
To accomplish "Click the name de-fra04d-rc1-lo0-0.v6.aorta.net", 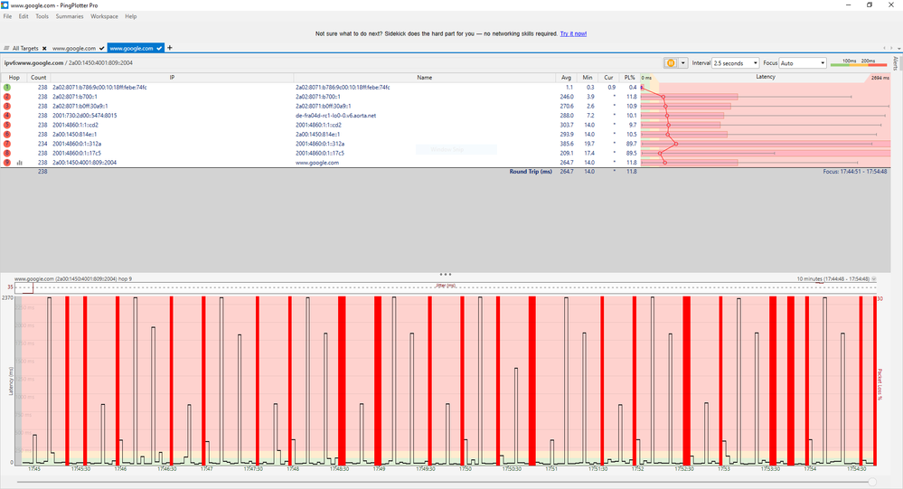I will 335,115.
